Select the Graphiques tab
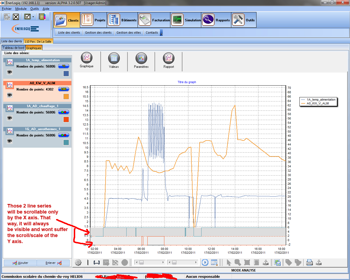 pyautogui.click(x=34, y=48)
